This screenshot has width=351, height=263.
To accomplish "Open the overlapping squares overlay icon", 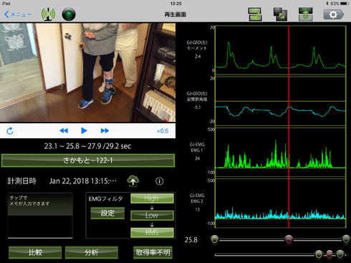I will [x=280, y=14].
